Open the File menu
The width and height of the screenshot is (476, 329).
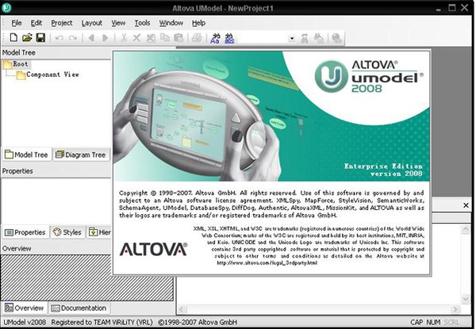point(17,23)
